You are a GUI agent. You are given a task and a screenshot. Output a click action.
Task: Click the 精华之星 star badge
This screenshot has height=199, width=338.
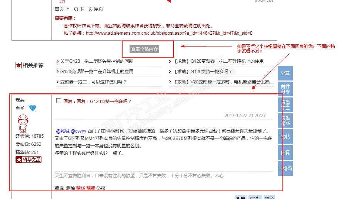[x=29, y=159]
